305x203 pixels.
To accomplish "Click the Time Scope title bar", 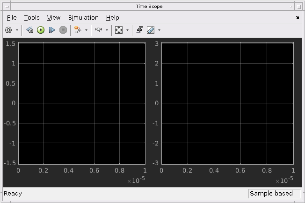I will pos(149,7).
